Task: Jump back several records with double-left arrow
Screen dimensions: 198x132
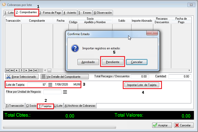Action: [12, 70]
